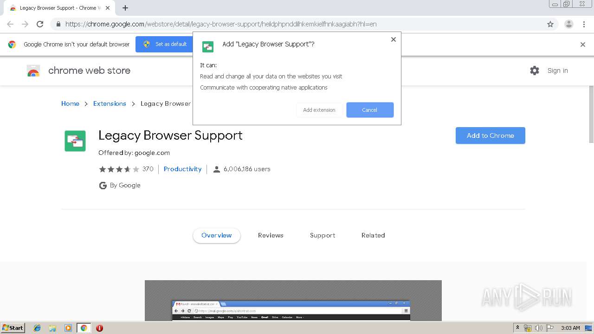
Task: Click the taskbar clock 3:03 AM
Action: [570, 328]
